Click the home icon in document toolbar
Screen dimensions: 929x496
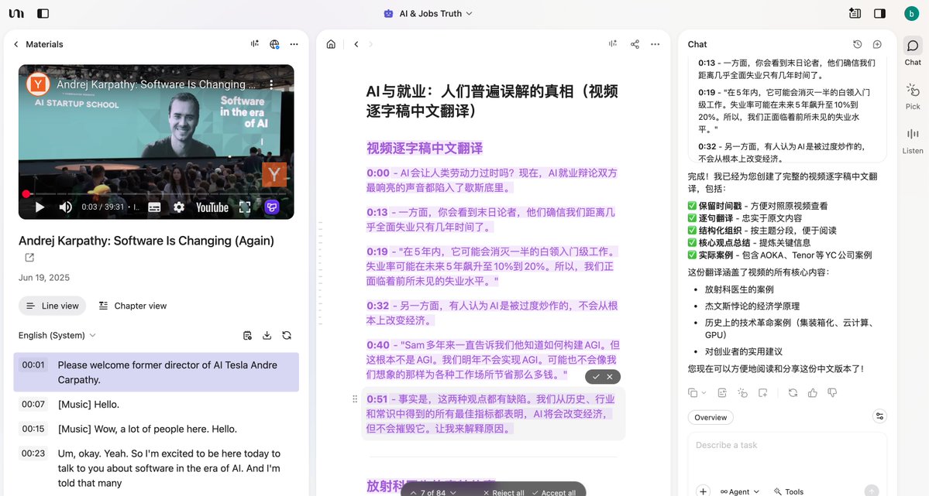pyautogui.click(x=331, y=44)
